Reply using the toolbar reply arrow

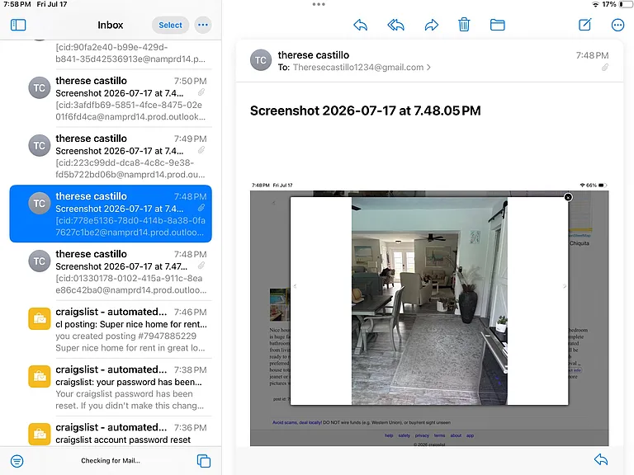click(x=360, y=25)
